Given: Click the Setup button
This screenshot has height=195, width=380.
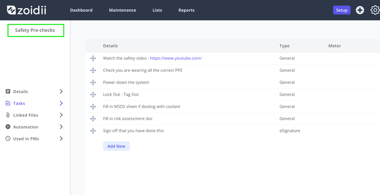Looking at the screenshot, I should (x=342, y=10).
